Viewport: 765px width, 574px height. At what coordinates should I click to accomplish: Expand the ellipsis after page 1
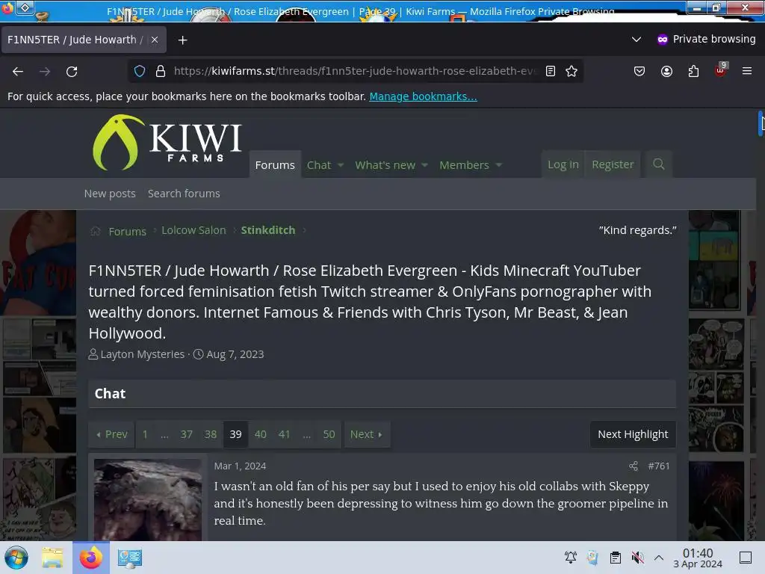pyautogui.click(x=164, y=434)
